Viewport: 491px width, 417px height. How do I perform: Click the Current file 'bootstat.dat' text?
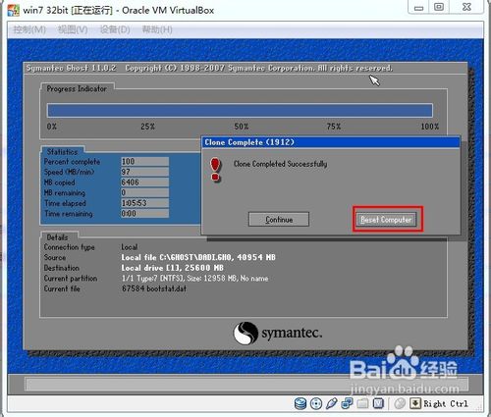tap(154, 288)
